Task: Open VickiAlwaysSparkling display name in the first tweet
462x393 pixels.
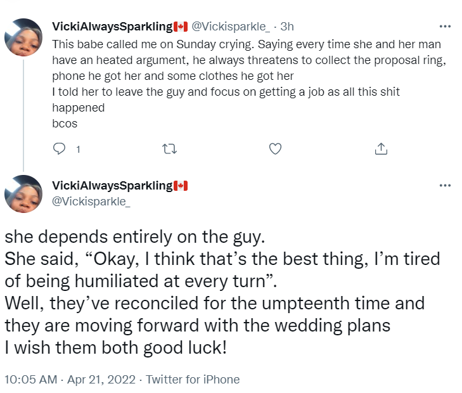Action: [112, 27]
